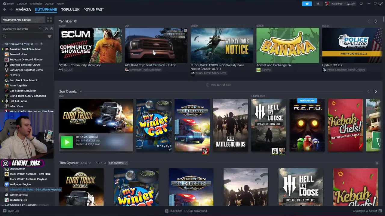
Task: Select Truck World: Australia - First Haul
Action: tap(30, 174)
